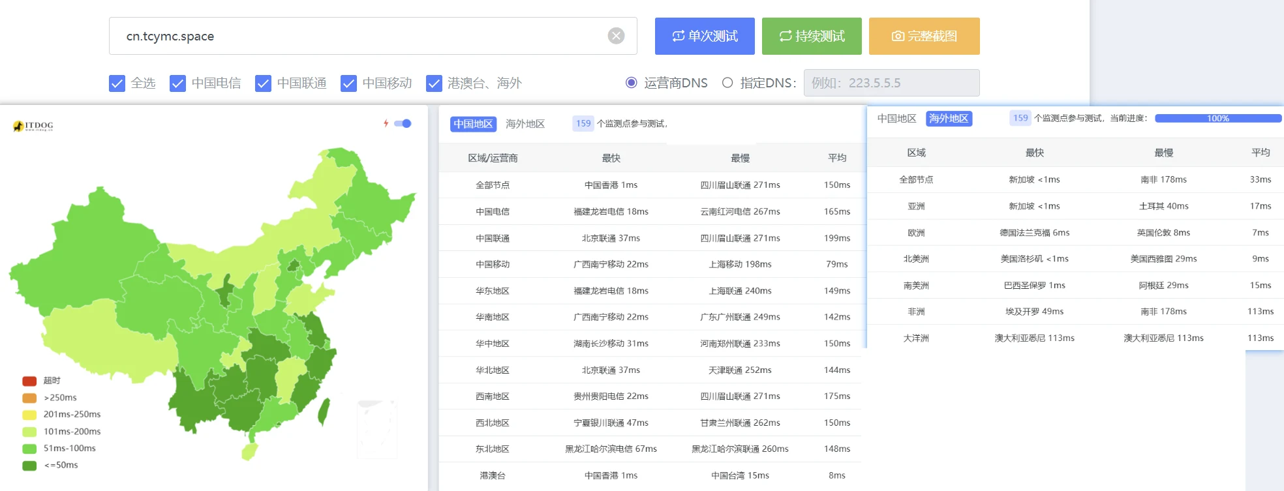This screenshot has height=491, width=1284.
Task: Click the 区域/运营商 column header
Action: 493,158
